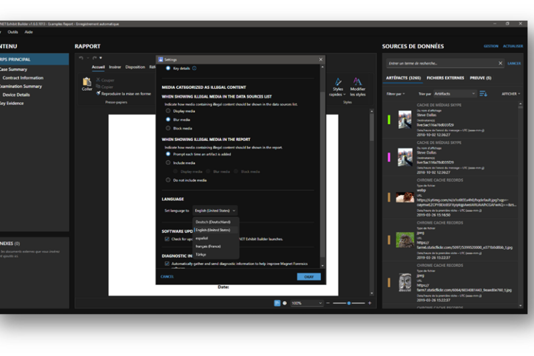
Task: Choose español from language list
Action: [216, 238]
